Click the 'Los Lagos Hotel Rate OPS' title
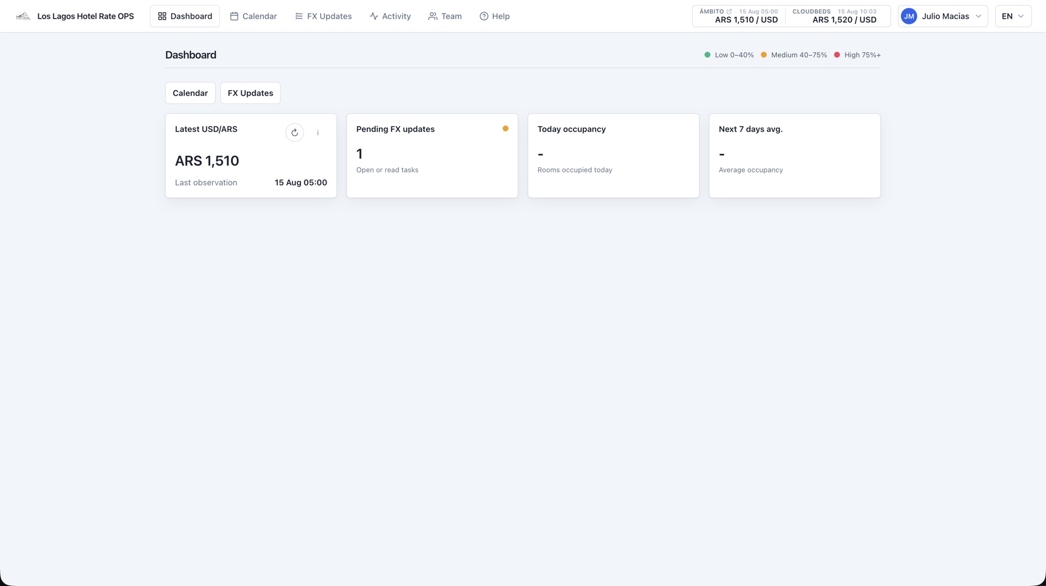The height and width of the screenshot is (586, 1046). [85, 16]
